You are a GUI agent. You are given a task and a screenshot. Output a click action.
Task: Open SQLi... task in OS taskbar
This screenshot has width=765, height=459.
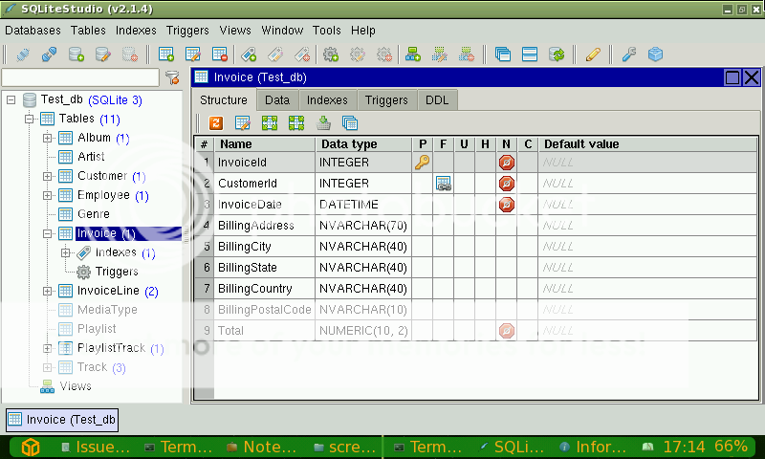click(513, 447)
